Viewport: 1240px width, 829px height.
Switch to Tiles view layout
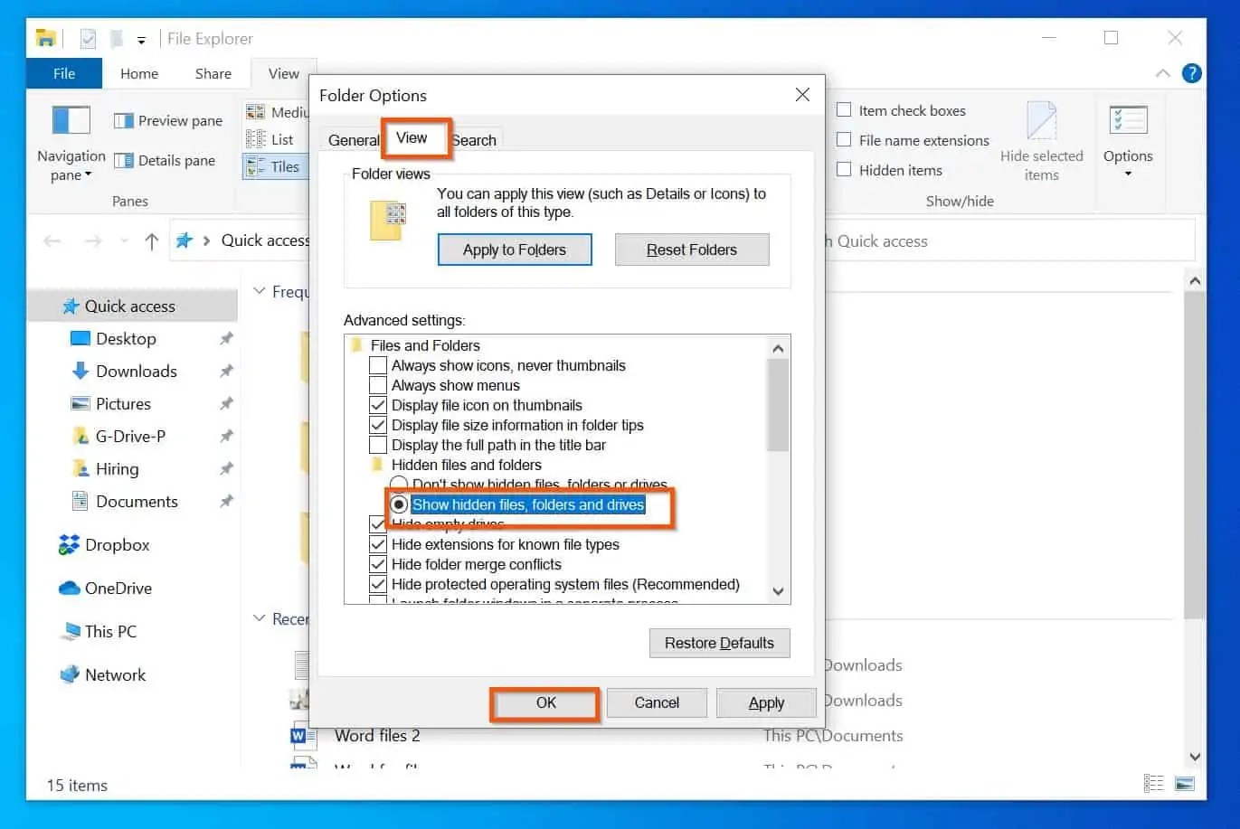(277, 166)
